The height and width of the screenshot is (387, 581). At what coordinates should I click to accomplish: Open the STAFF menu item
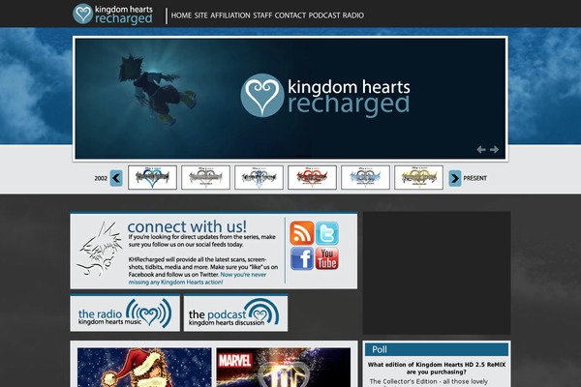[x=262, y=15]
